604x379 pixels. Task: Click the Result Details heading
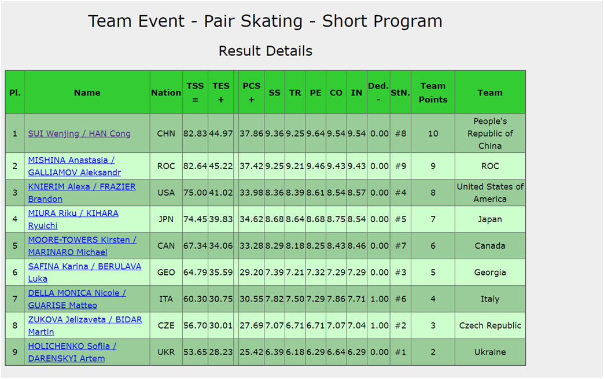coord(266,51)
